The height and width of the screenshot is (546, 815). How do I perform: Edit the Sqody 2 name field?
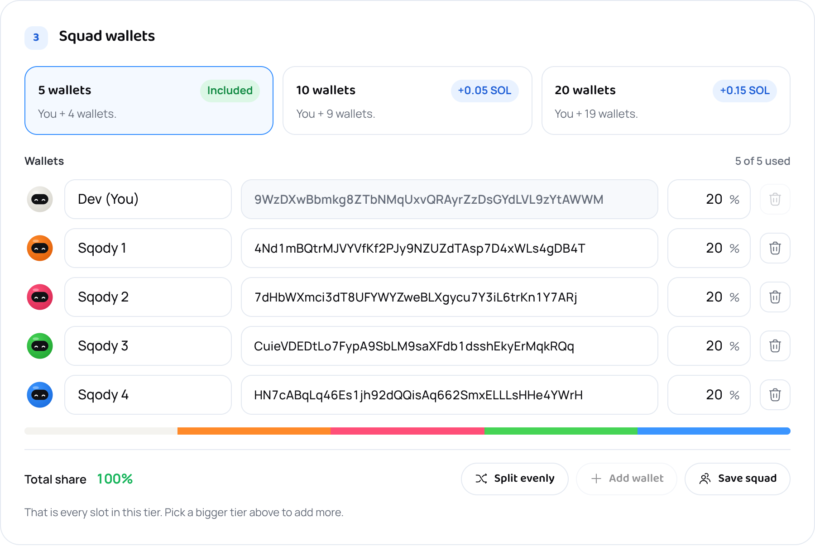(148, 297)
